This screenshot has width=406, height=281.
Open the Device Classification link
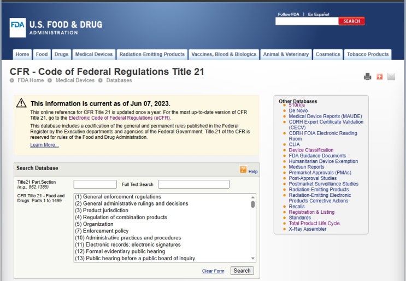311,150
